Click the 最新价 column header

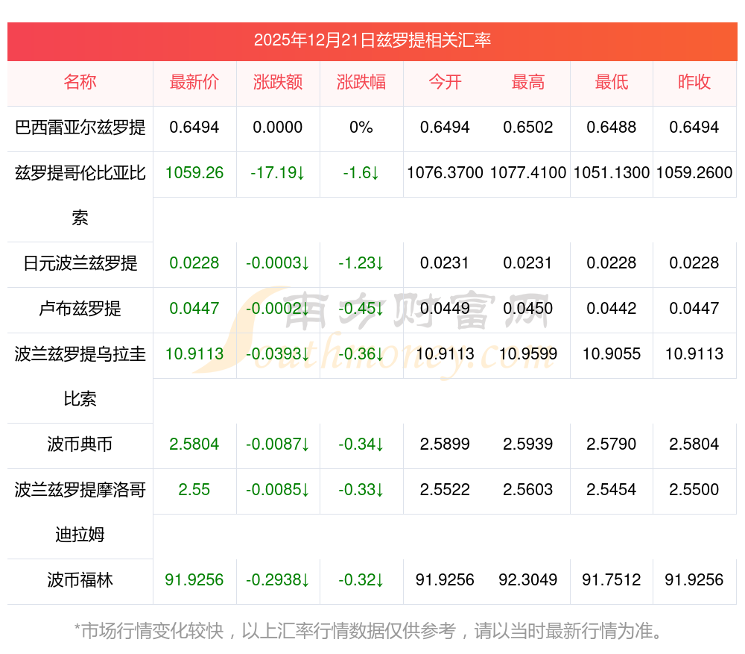coord(194,83)
